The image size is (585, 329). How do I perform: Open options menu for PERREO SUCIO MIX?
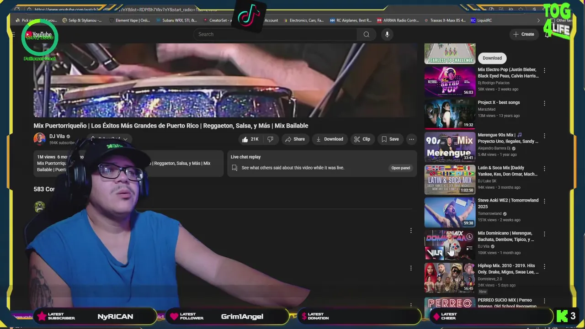pyautogui.click(x=544, y=301)
